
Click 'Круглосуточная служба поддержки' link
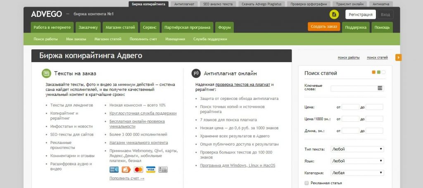click(143, 114)
